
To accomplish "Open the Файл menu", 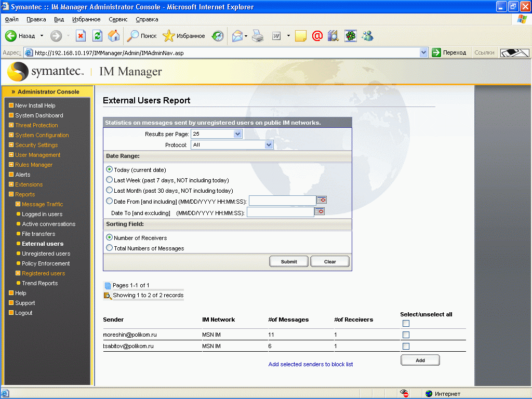I will (12, 19).
